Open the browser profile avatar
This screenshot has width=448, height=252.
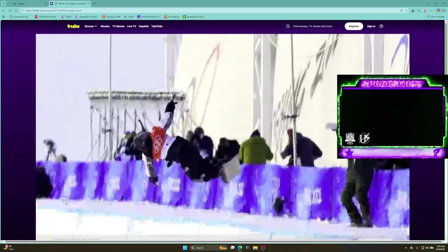click(425, 10)
